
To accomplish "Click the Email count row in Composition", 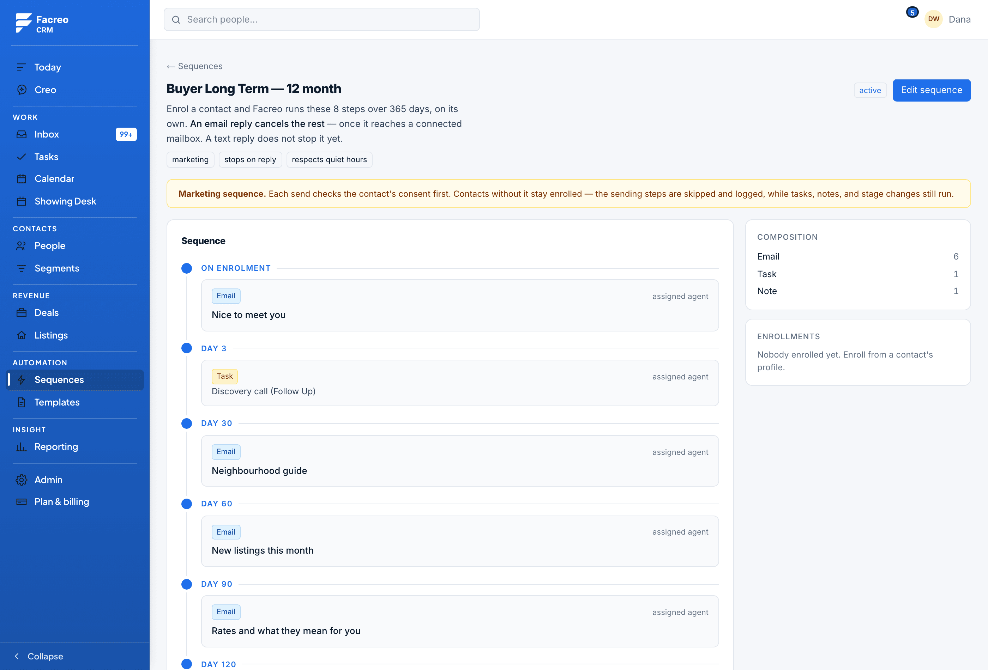I will click(857, 257).
